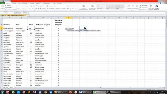Decrease font size with the small A
This screenshot has width=167, height=94.
coord(33,6)
